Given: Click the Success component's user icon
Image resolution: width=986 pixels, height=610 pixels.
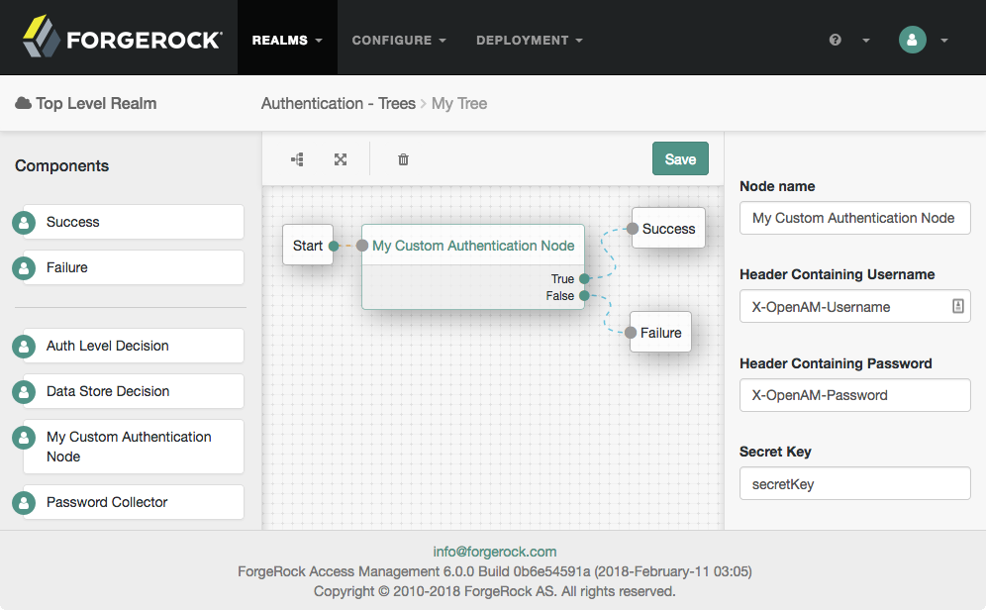Looking at the screenshot, I should (24, 222).
